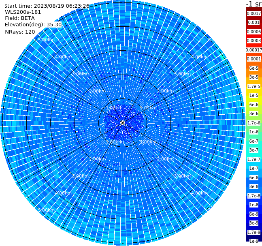The height and width of the screenshot is (246, 262).
Task: Click the 6e-6 colorbar label
Action: [254, 105]
